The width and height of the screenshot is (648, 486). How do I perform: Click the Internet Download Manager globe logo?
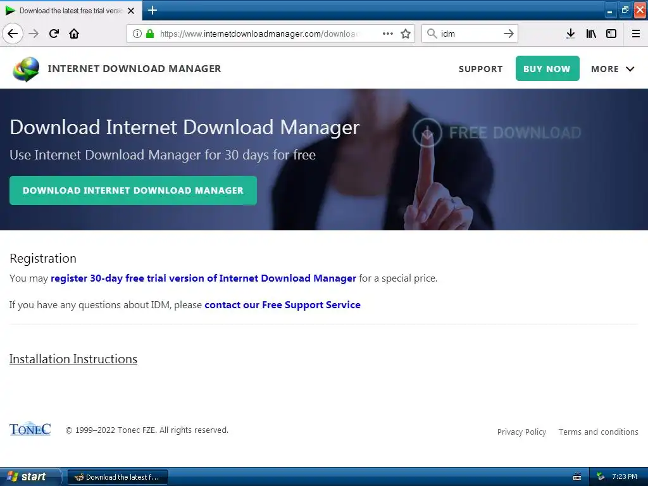[x=26, y=69]
